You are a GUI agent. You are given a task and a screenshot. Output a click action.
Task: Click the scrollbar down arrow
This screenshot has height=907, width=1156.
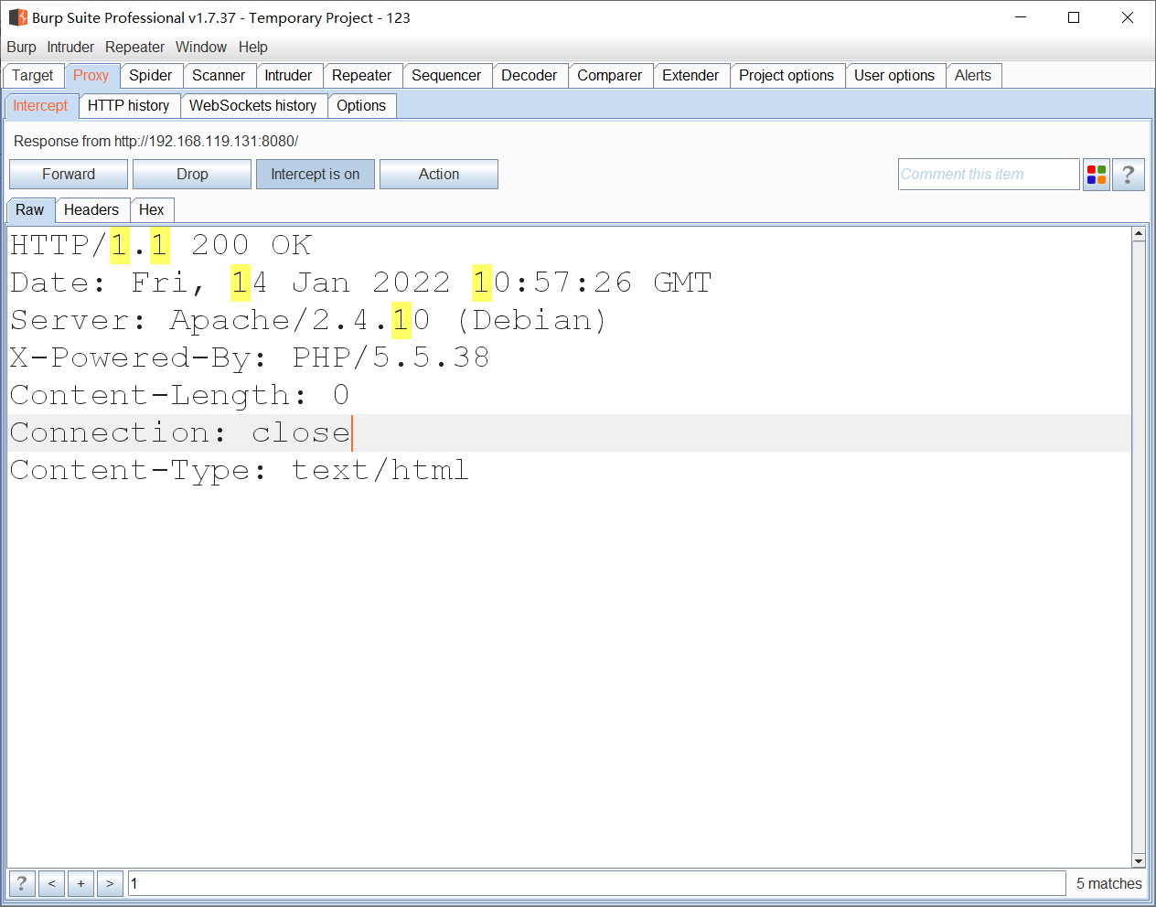click(1139, 860)
